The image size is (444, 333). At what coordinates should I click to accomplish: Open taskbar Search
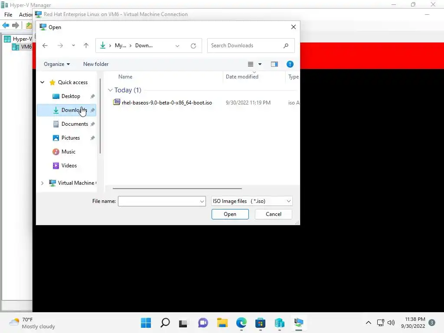pos(165,323)
